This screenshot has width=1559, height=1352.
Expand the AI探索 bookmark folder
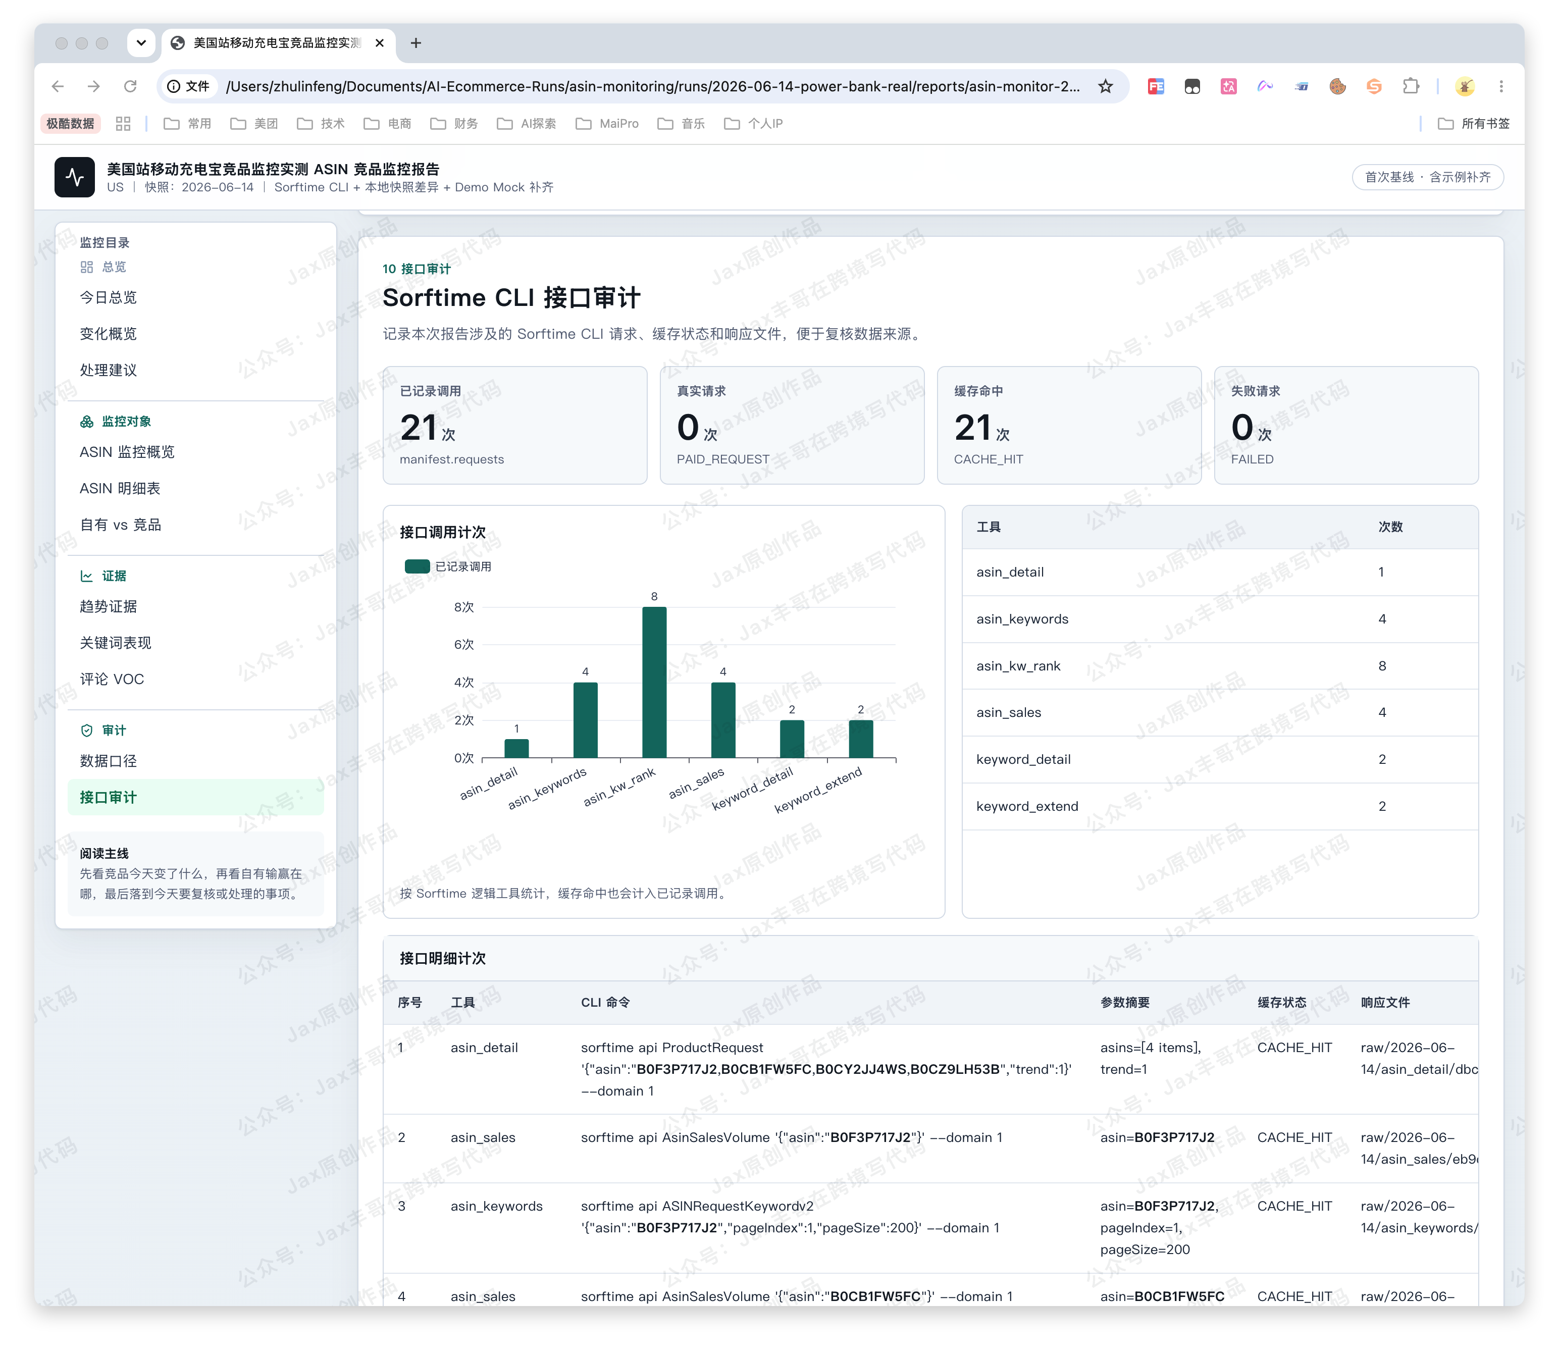coord(527,124)
